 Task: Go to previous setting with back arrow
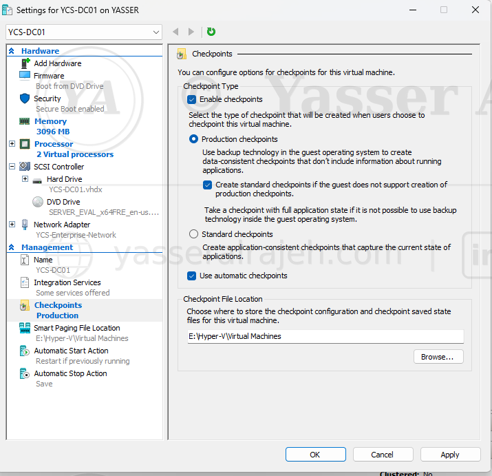click(175, 32)
